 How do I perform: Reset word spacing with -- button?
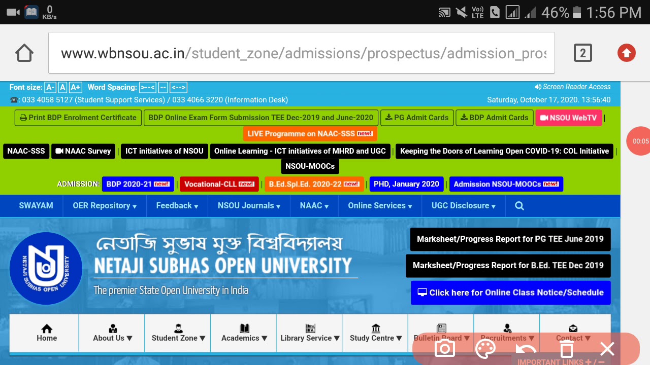[163, 87]
